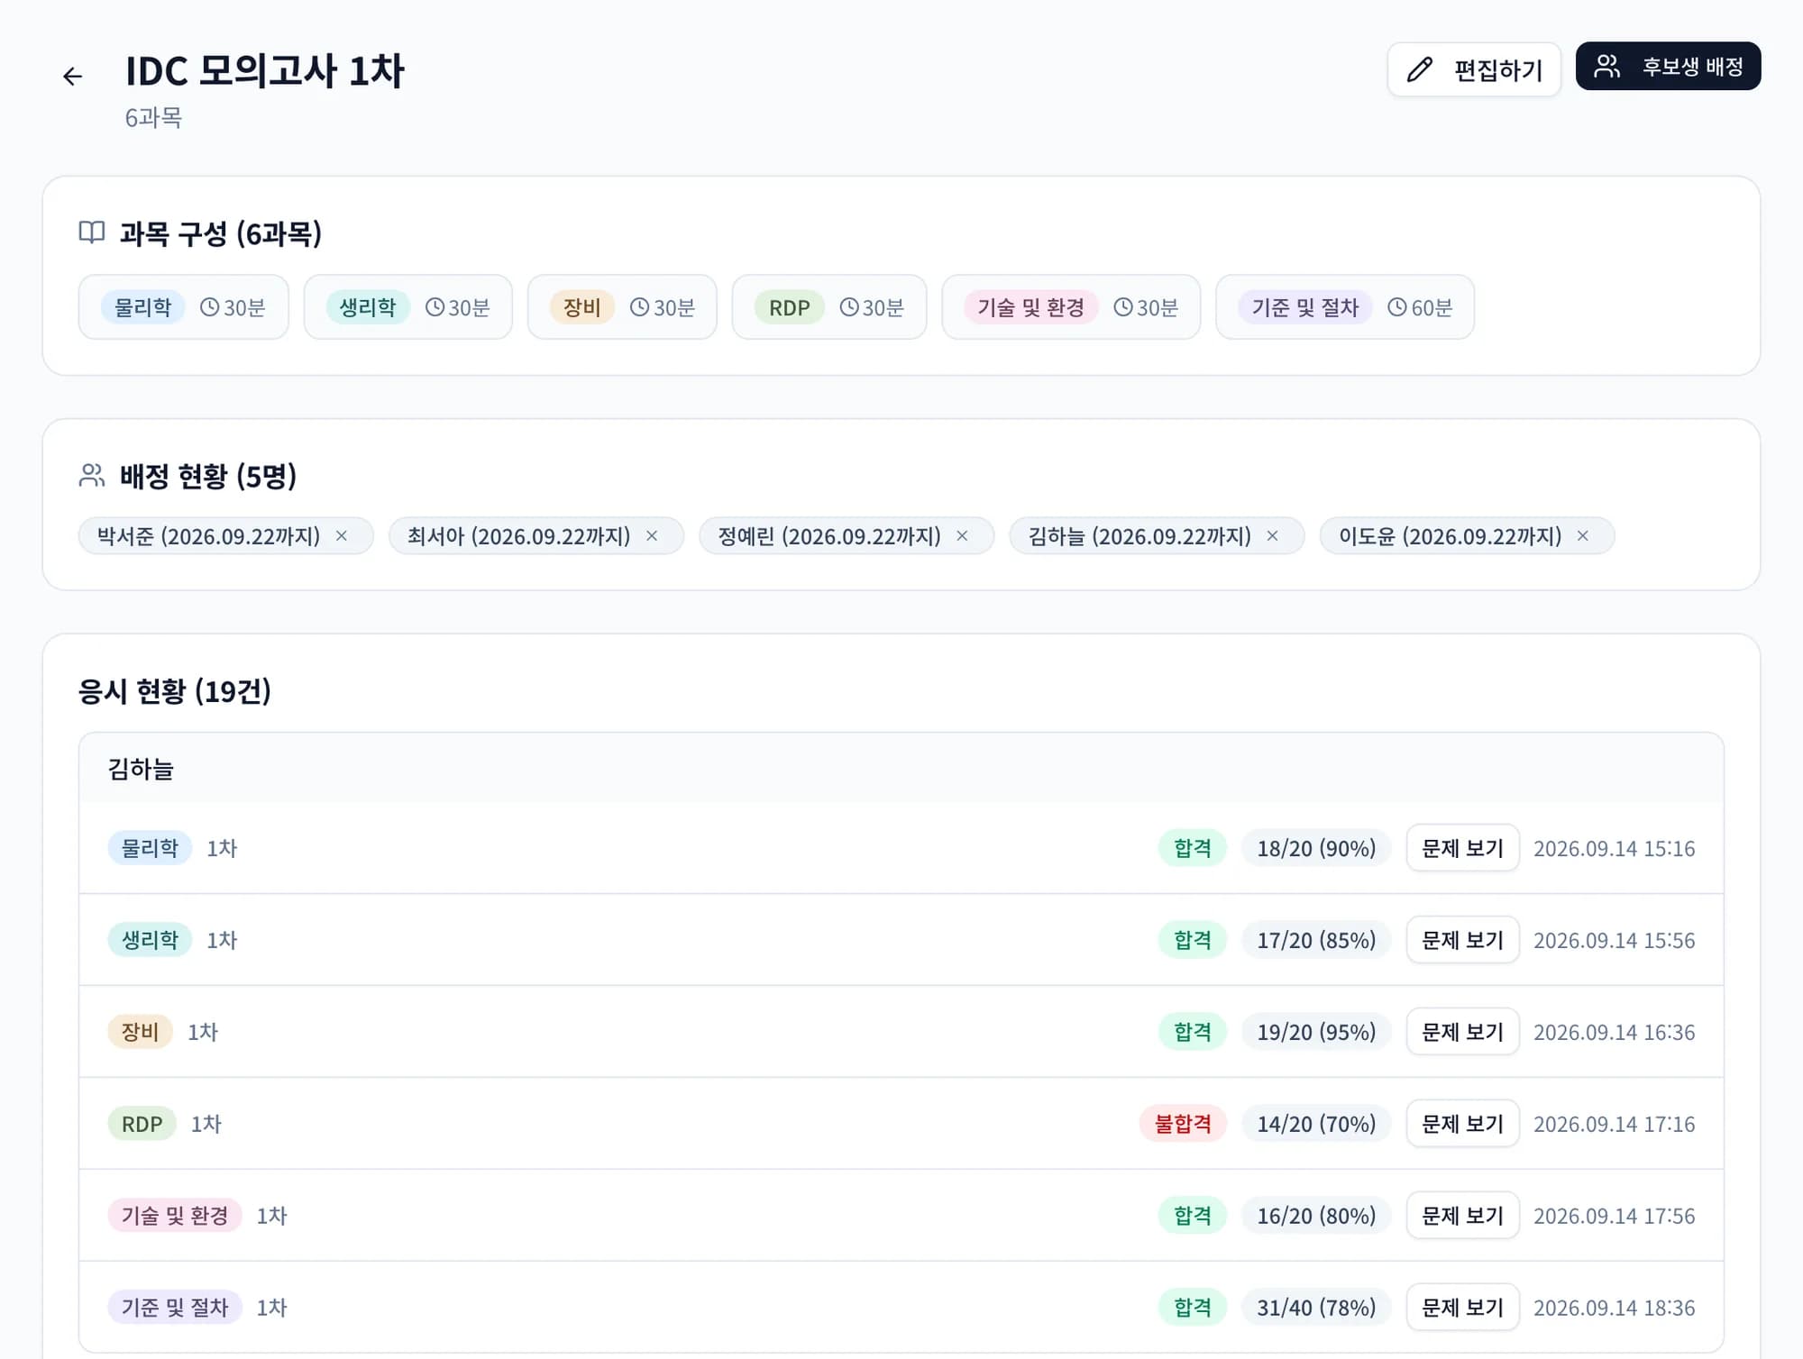Remove 박서준 assignment with X icon
This screenshot has height=1359, width=1803.
click(x=342, y=536)
